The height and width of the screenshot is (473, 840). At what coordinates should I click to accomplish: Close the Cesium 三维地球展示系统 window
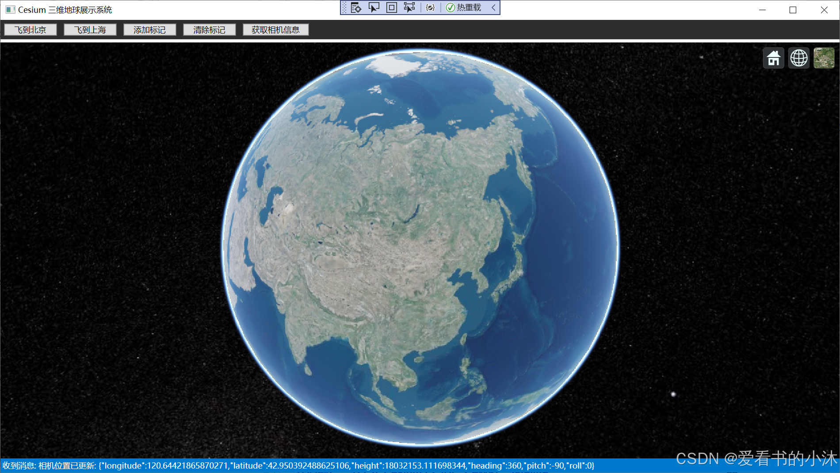pos(824,10)
